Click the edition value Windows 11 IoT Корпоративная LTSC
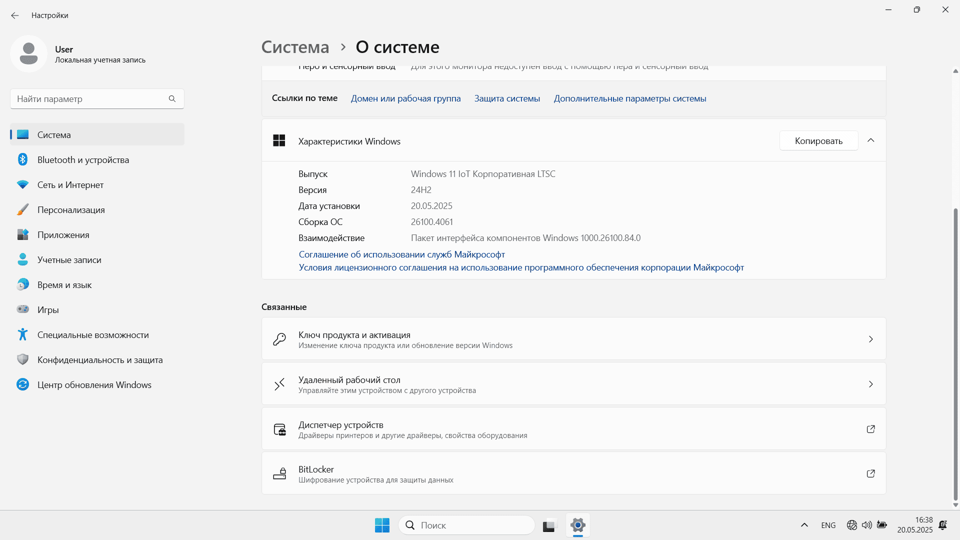The image size is (960, 540). pos(483,174)
